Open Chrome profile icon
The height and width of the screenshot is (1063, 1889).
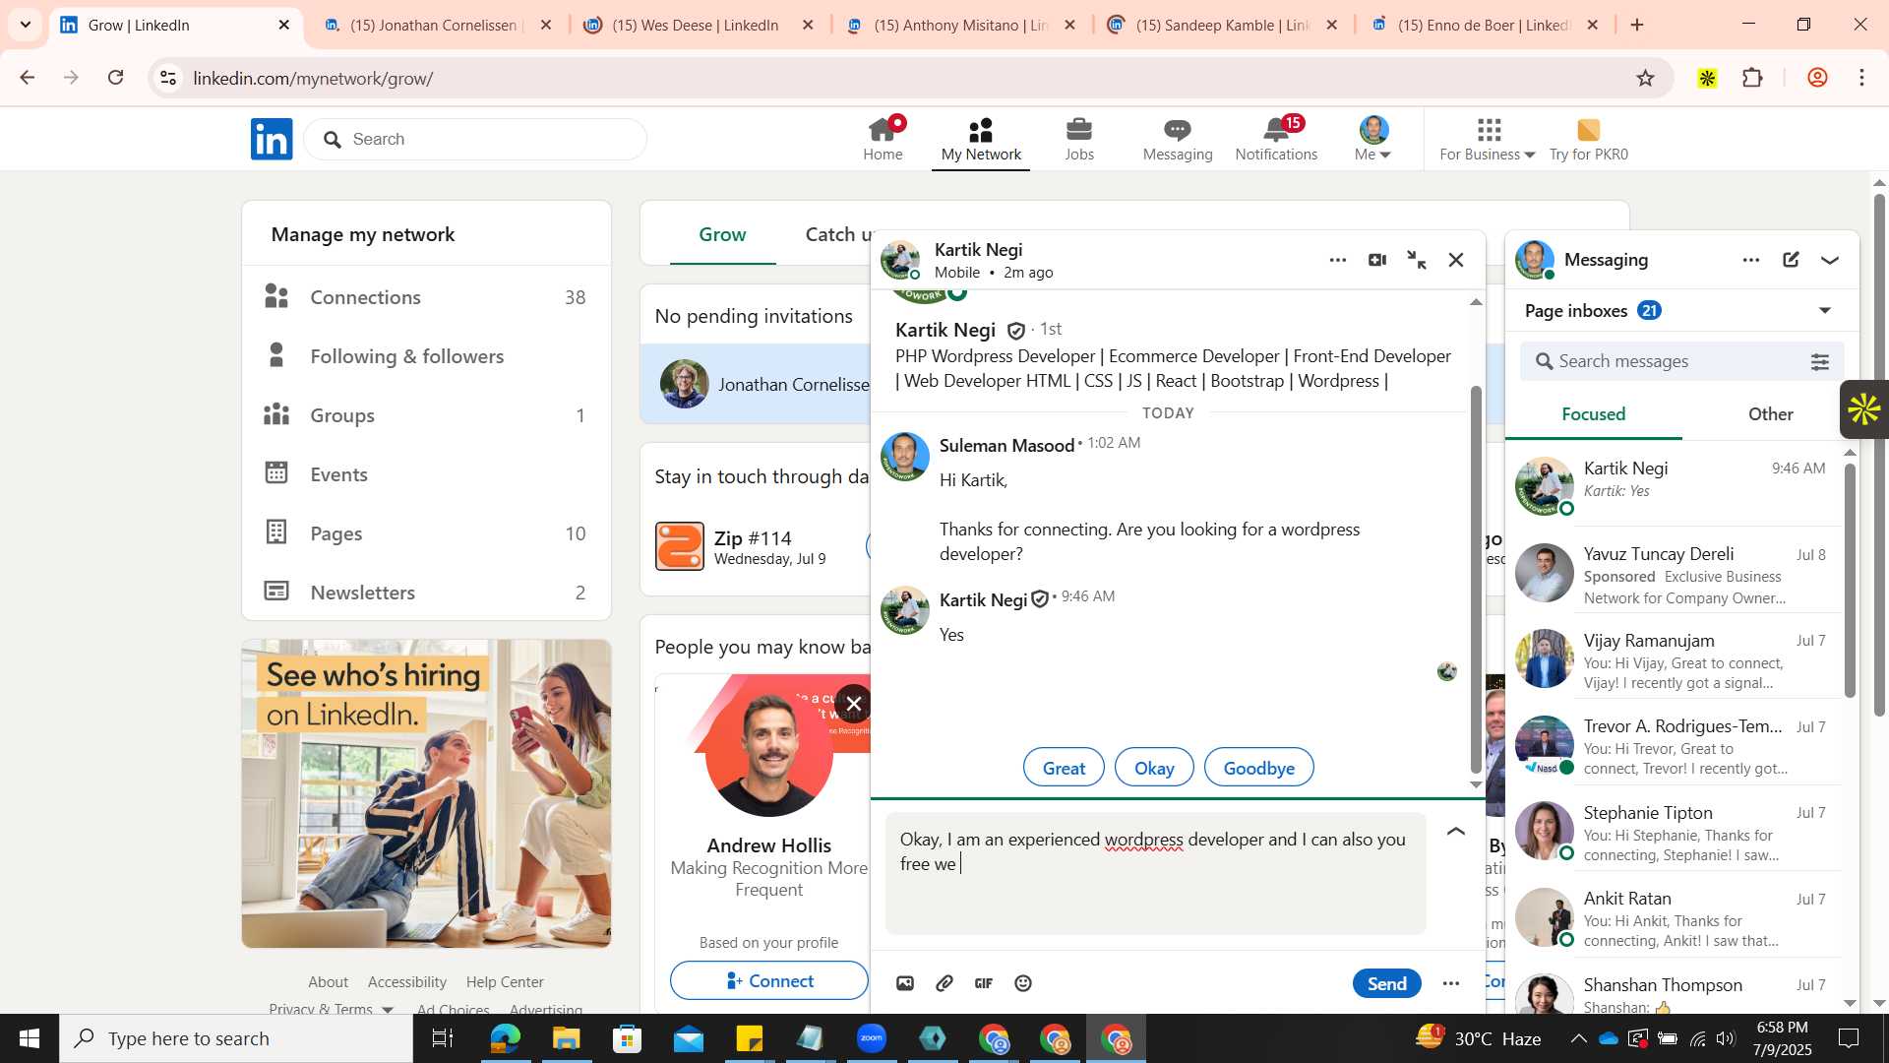click(1817, 78)
